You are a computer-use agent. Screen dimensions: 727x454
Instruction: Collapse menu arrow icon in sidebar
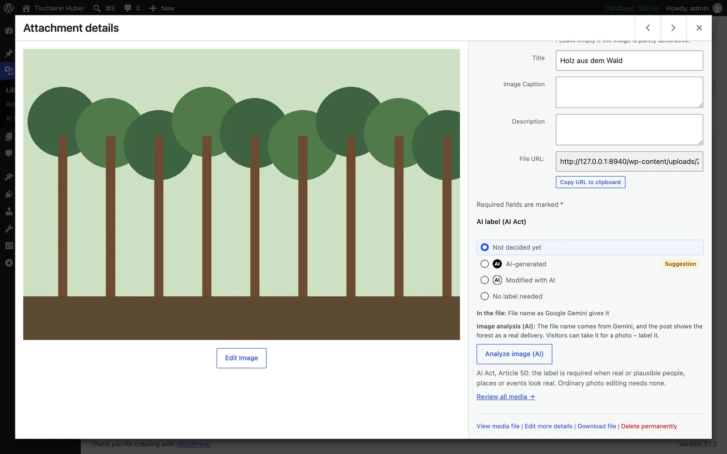pyautogui.click(x=9, y=263)
